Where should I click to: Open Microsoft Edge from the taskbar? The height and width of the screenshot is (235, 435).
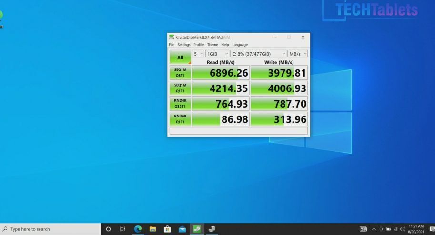[138, 229]
